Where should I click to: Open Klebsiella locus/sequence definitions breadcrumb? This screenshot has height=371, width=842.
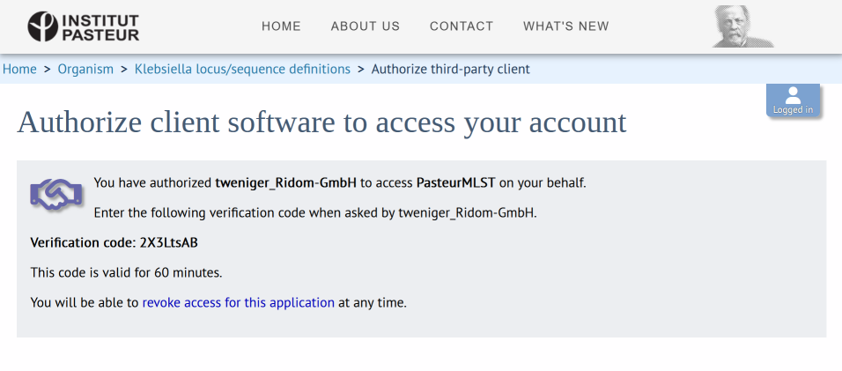(242, 69)
